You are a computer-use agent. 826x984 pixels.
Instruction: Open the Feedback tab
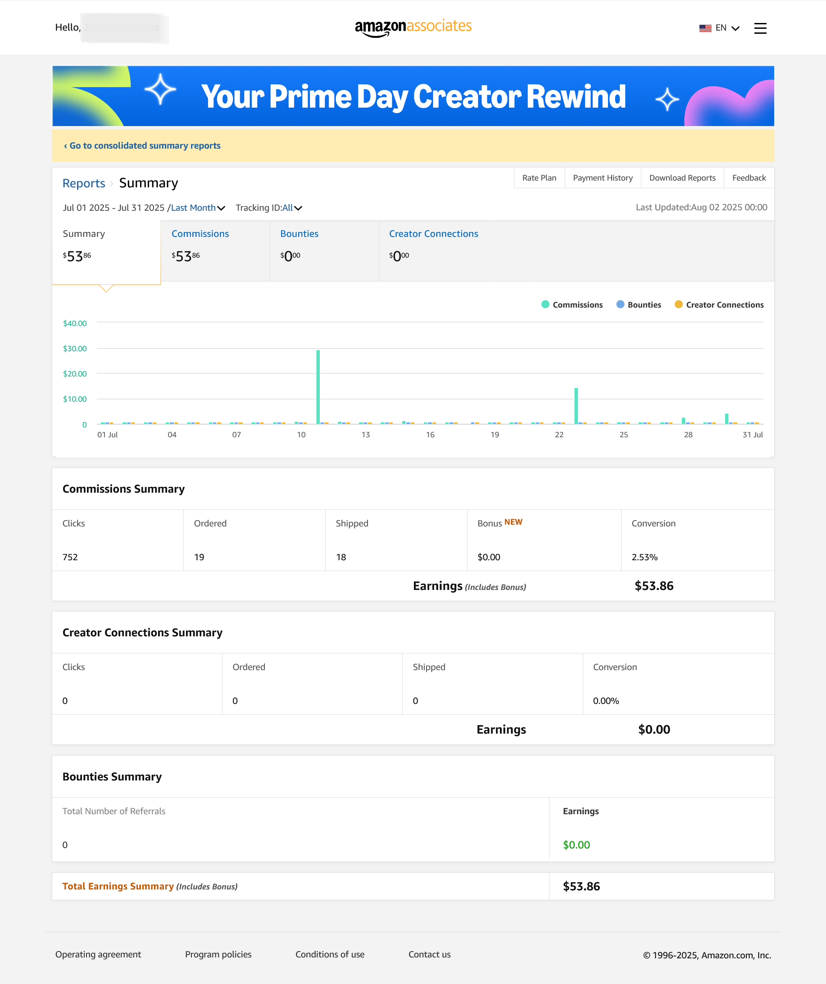(x=749, y=178)
